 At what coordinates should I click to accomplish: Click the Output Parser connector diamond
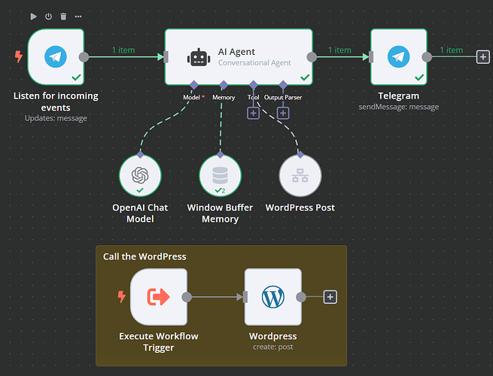point(283,85)
